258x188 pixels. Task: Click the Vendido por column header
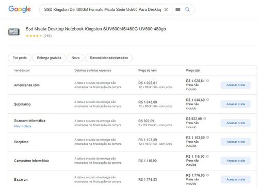(x=22, y=71)
